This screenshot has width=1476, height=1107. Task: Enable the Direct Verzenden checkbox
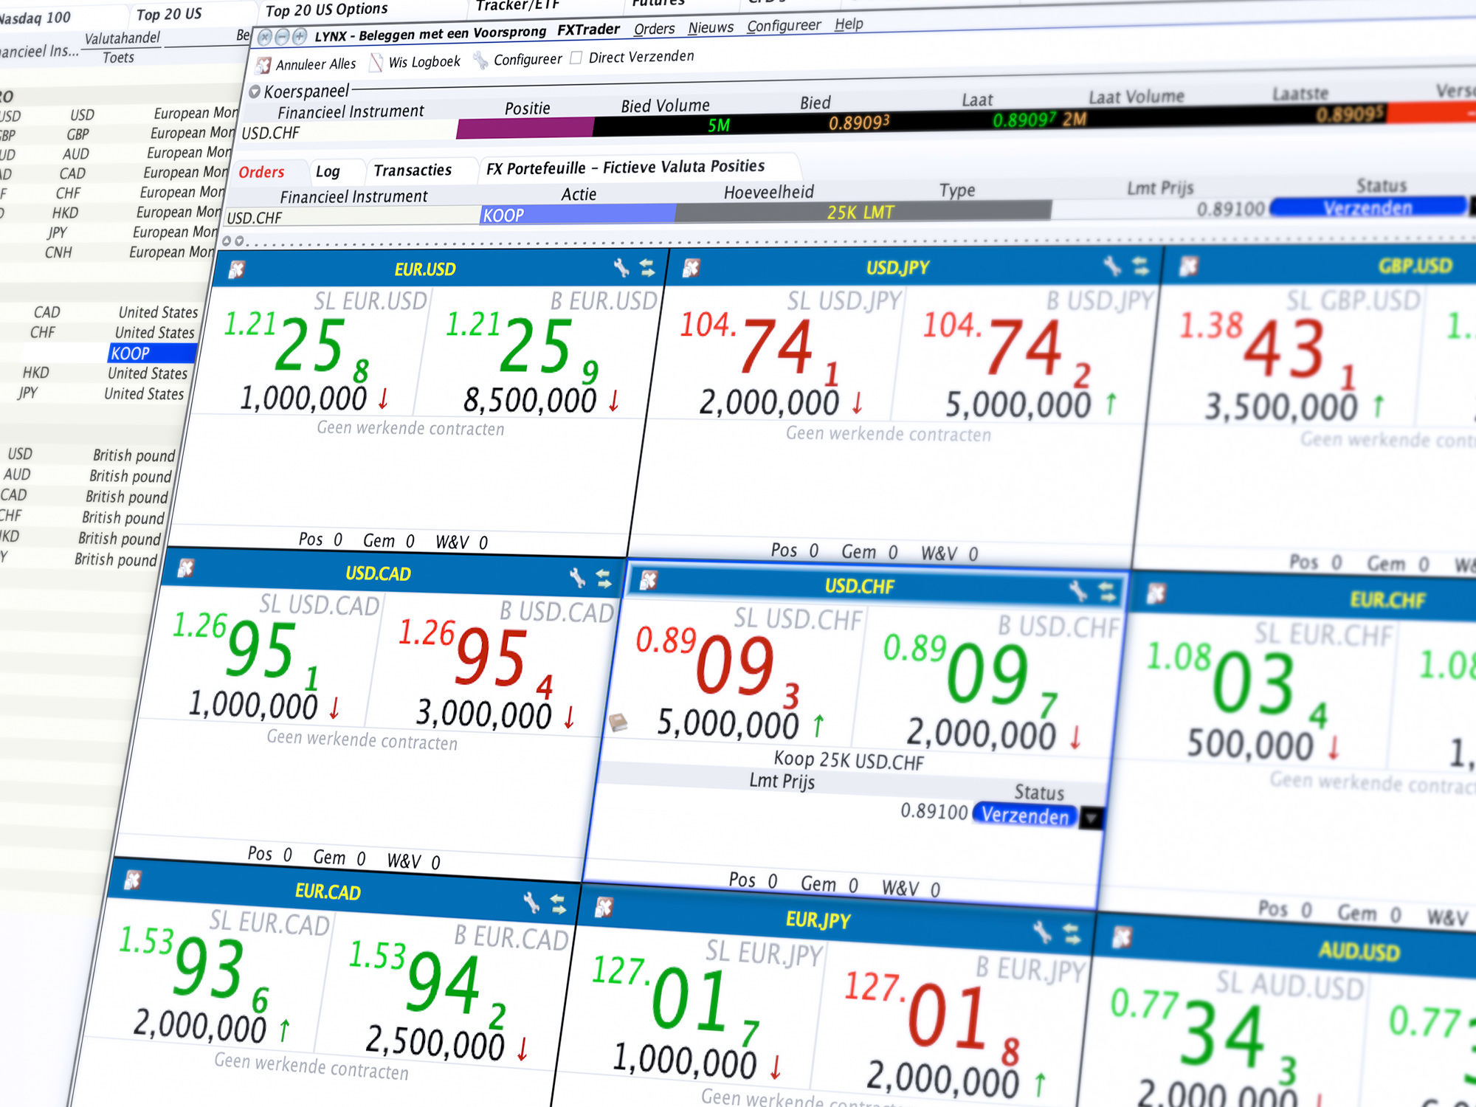(576, 58)
